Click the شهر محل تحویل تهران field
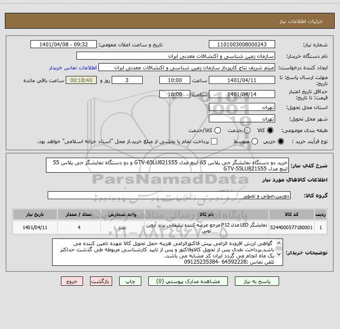 pos(242,119)
